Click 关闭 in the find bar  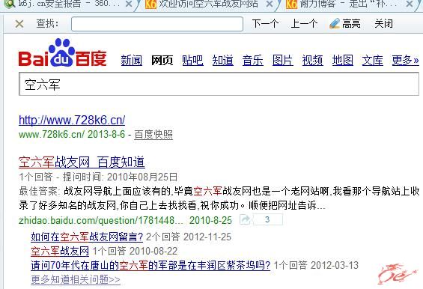click(383, 23)
